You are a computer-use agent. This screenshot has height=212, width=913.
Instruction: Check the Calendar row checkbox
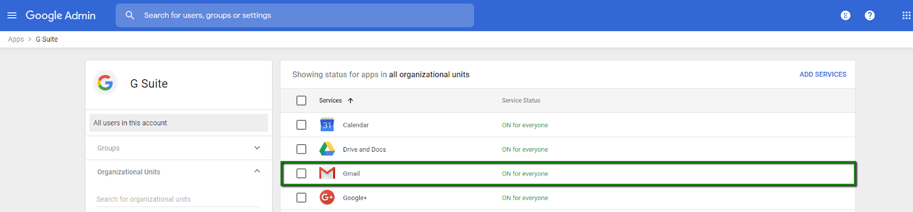click(x=301, y=125)
